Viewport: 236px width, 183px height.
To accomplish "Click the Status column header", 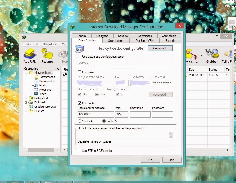I will click(216, 70).
